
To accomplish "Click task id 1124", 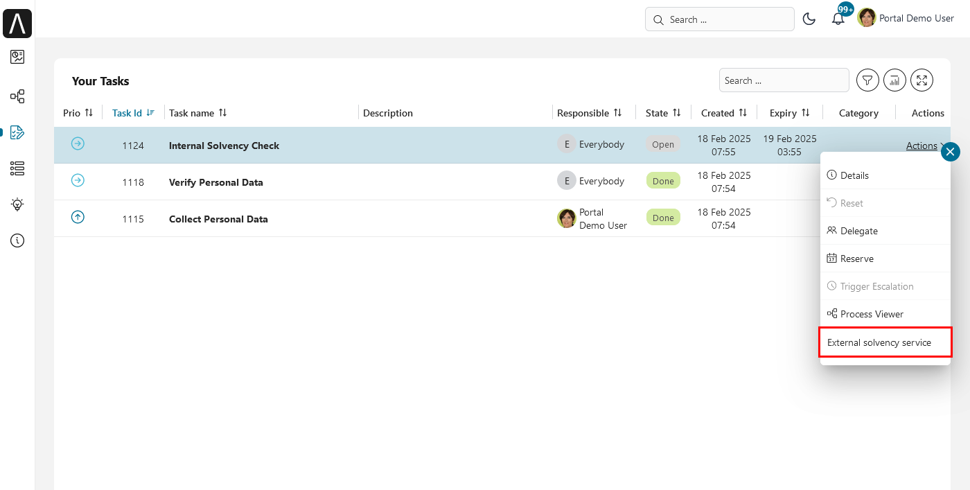I will (133, 146).
